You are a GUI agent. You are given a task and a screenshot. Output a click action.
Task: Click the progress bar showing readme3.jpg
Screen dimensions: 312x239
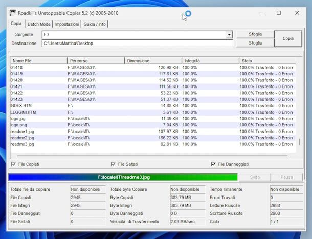click(x=123, y=177)
